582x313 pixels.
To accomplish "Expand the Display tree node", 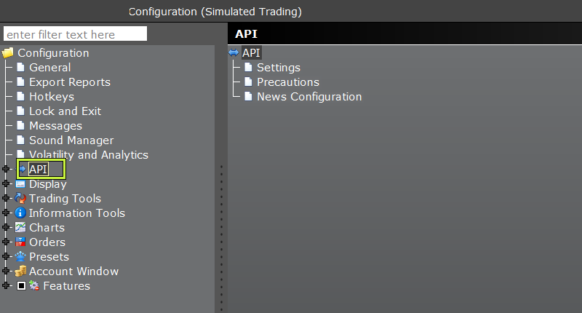I will point(6,183).
